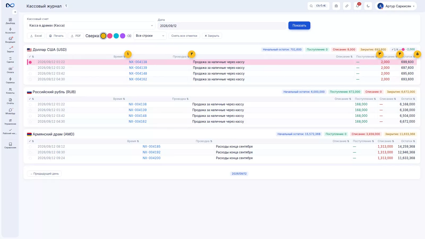Viewport: 425px width, 239px height.
Task: Open Справочник in the sidebar
Action: 10,145
